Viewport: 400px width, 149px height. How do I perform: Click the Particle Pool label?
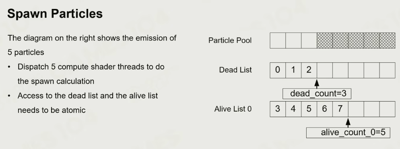point(230,40)
